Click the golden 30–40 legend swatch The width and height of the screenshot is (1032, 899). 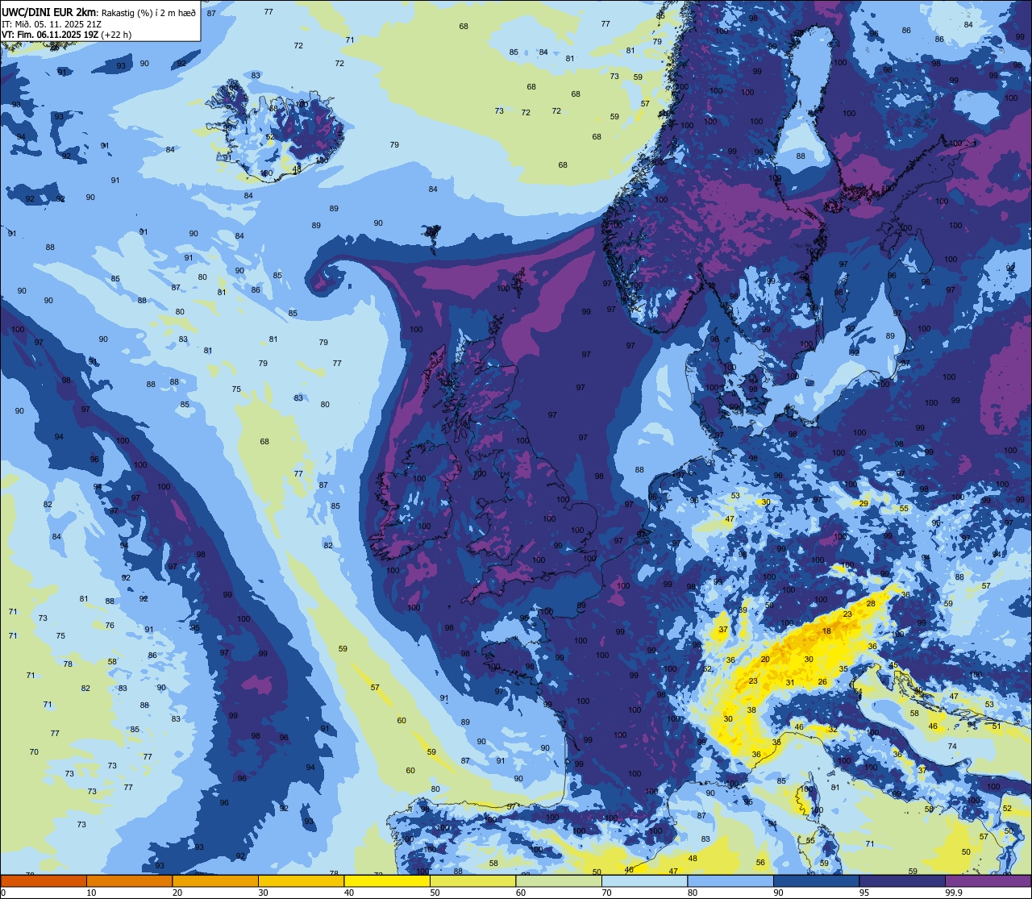pyautogui.click(x=301, y=880)
